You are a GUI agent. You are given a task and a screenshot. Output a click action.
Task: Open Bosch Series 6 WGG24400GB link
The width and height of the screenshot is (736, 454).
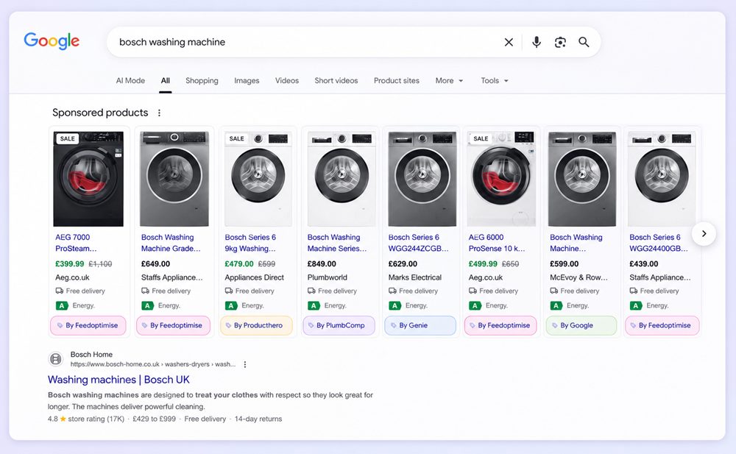(659, 243)
